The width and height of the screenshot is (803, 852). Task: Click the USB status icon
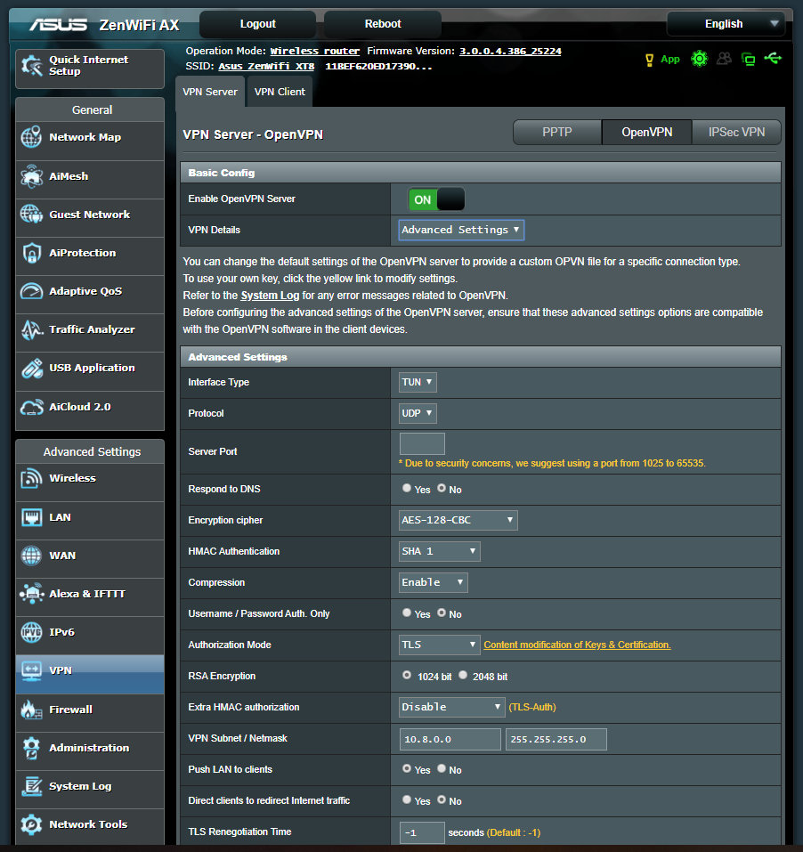click(x=773, y=58)
